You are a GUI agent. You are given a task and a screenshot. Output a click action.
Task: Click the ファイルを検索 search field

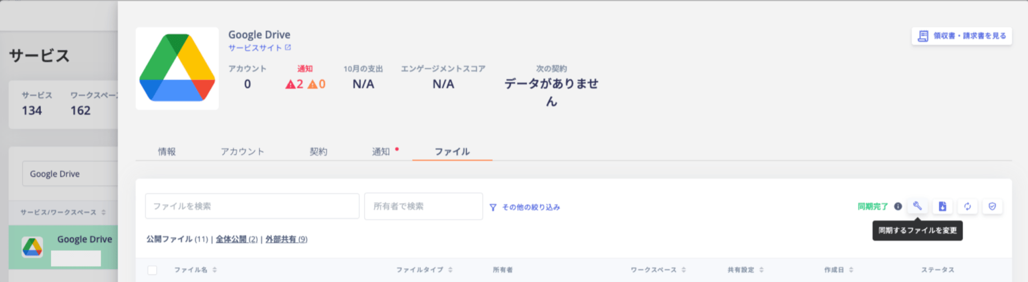[252, 206]
